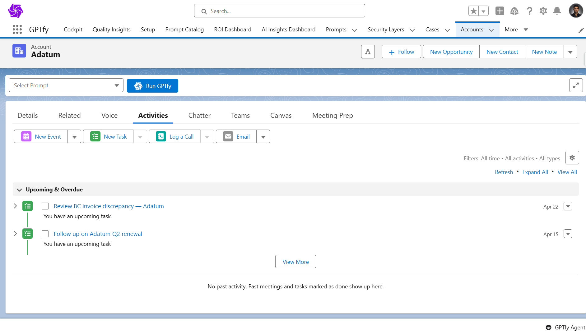The image size is (586, 335).
Task: Open the Prompts nav dropdown chevron
Action: [354, 30]
